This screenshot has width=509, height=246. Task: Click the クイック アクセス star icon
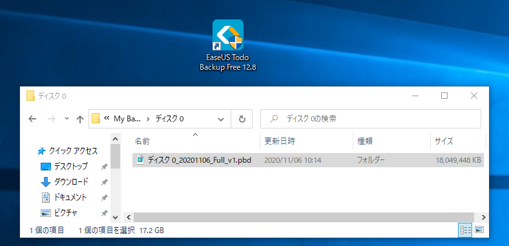pos(41,151)
